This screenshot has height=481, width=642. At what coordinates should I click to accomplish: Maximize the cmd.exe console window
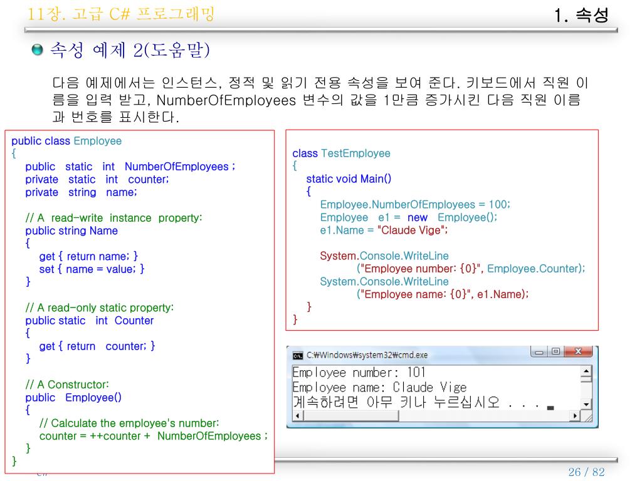click(x=556, y=351)
